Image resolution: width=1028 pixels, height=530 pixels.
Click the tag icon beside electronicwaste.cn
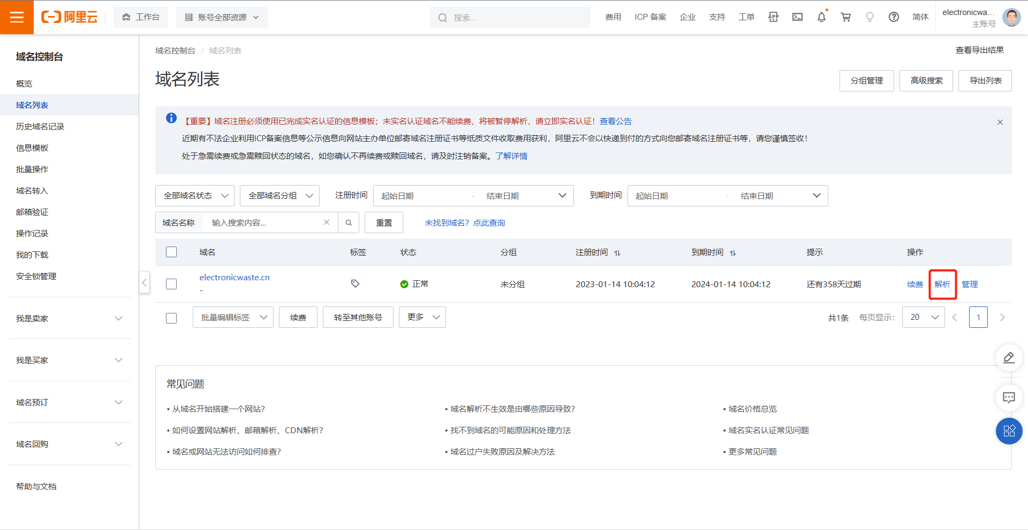tap(355, 283)
